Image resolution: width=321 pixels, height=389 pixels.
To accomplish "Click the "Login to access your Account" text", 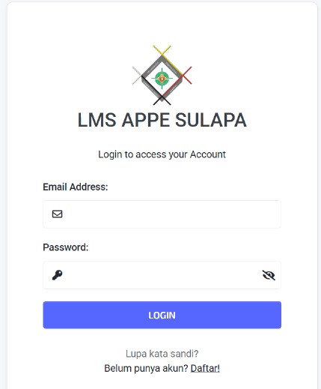I will click(x=162, y=154).
